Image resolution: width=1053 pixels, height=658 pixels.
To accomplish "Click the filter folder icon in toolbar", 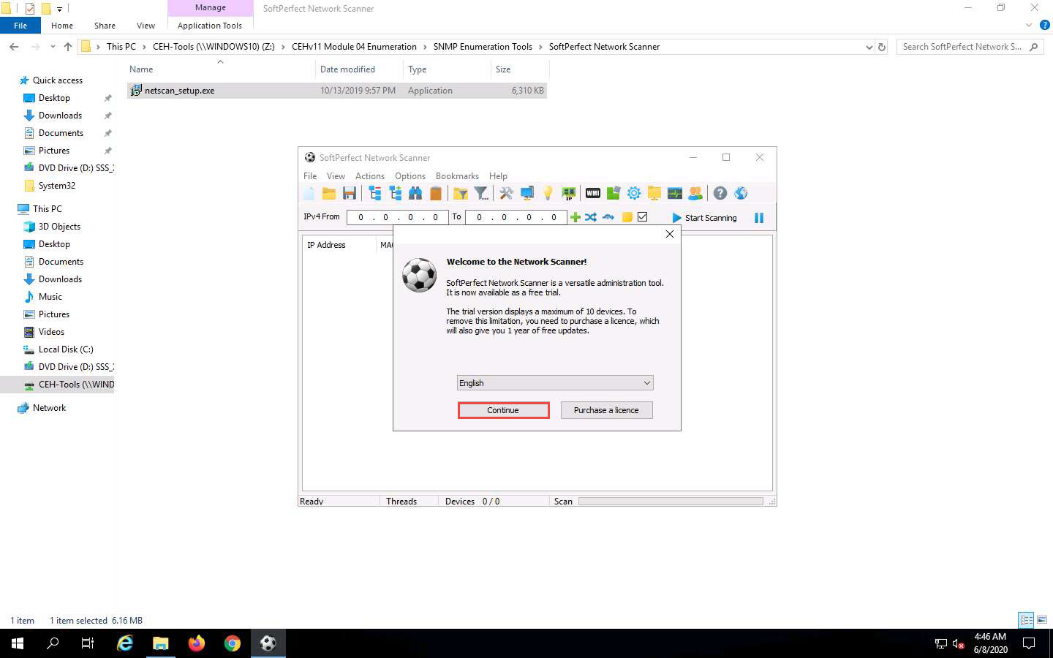I will [461, 193].
